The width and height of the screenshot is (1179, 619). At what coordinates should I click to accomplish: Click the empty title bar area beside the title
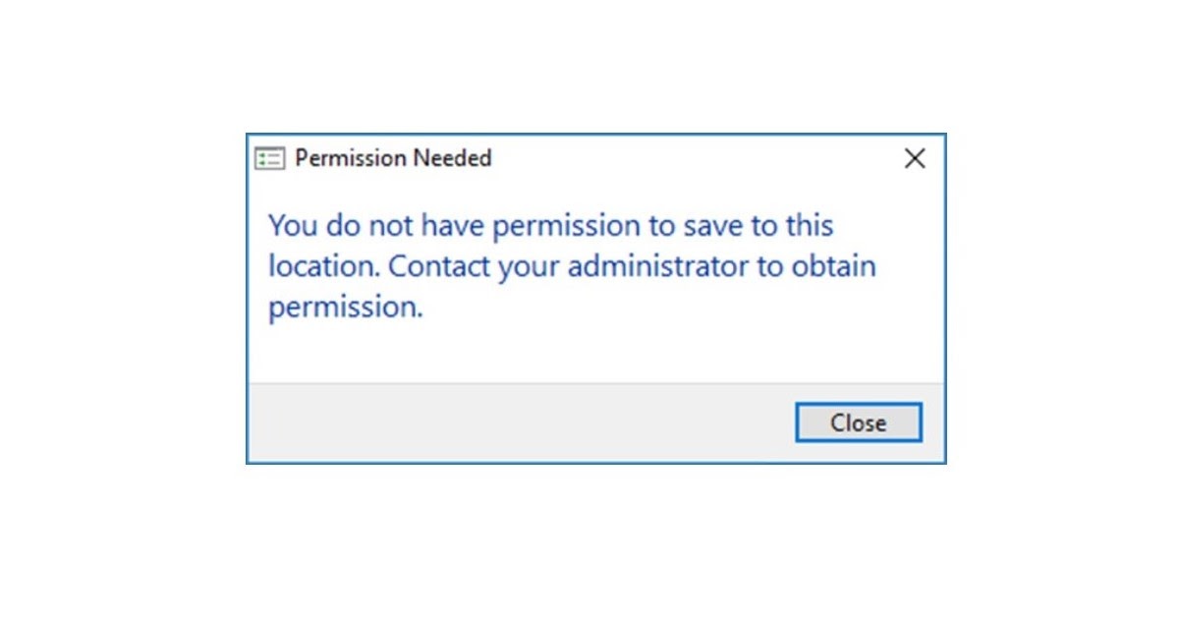[x=688, y=158]
